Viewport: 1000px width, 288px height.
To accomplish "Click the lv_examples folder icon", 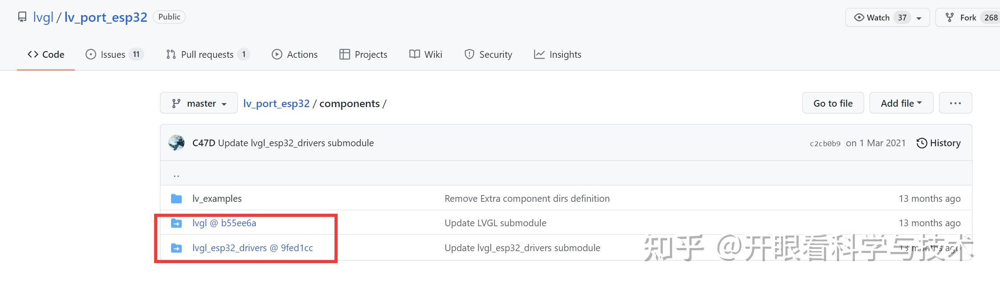I will (176, 199).
